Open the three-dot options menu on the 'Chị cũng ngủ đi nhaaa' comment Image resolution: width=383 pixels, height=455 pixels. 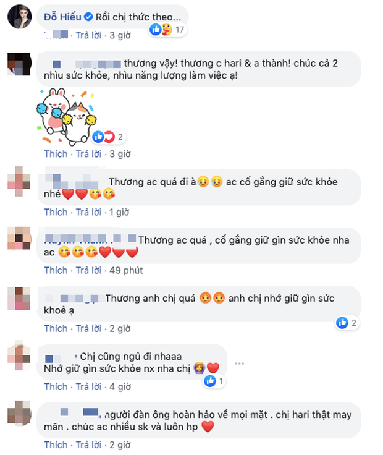click(239, 364)
